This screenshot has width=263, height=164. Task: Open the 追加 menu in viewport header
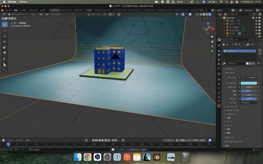[x=47, y=14]
